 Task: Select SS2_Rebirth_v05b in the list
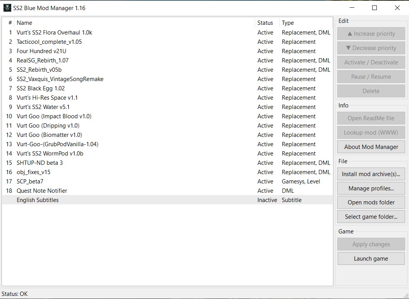(39, 70)
